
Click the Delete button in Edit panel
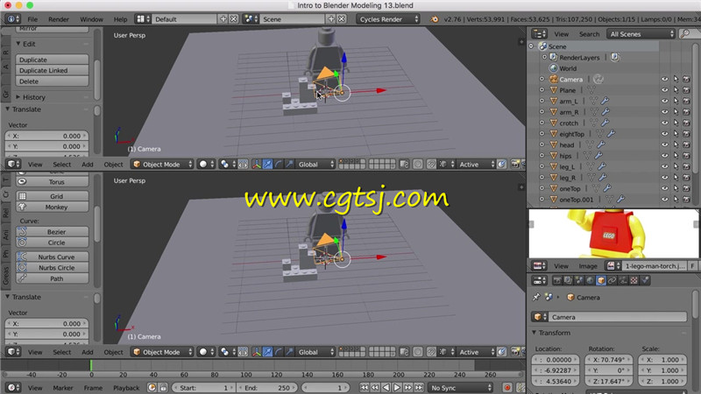(52, 81)
